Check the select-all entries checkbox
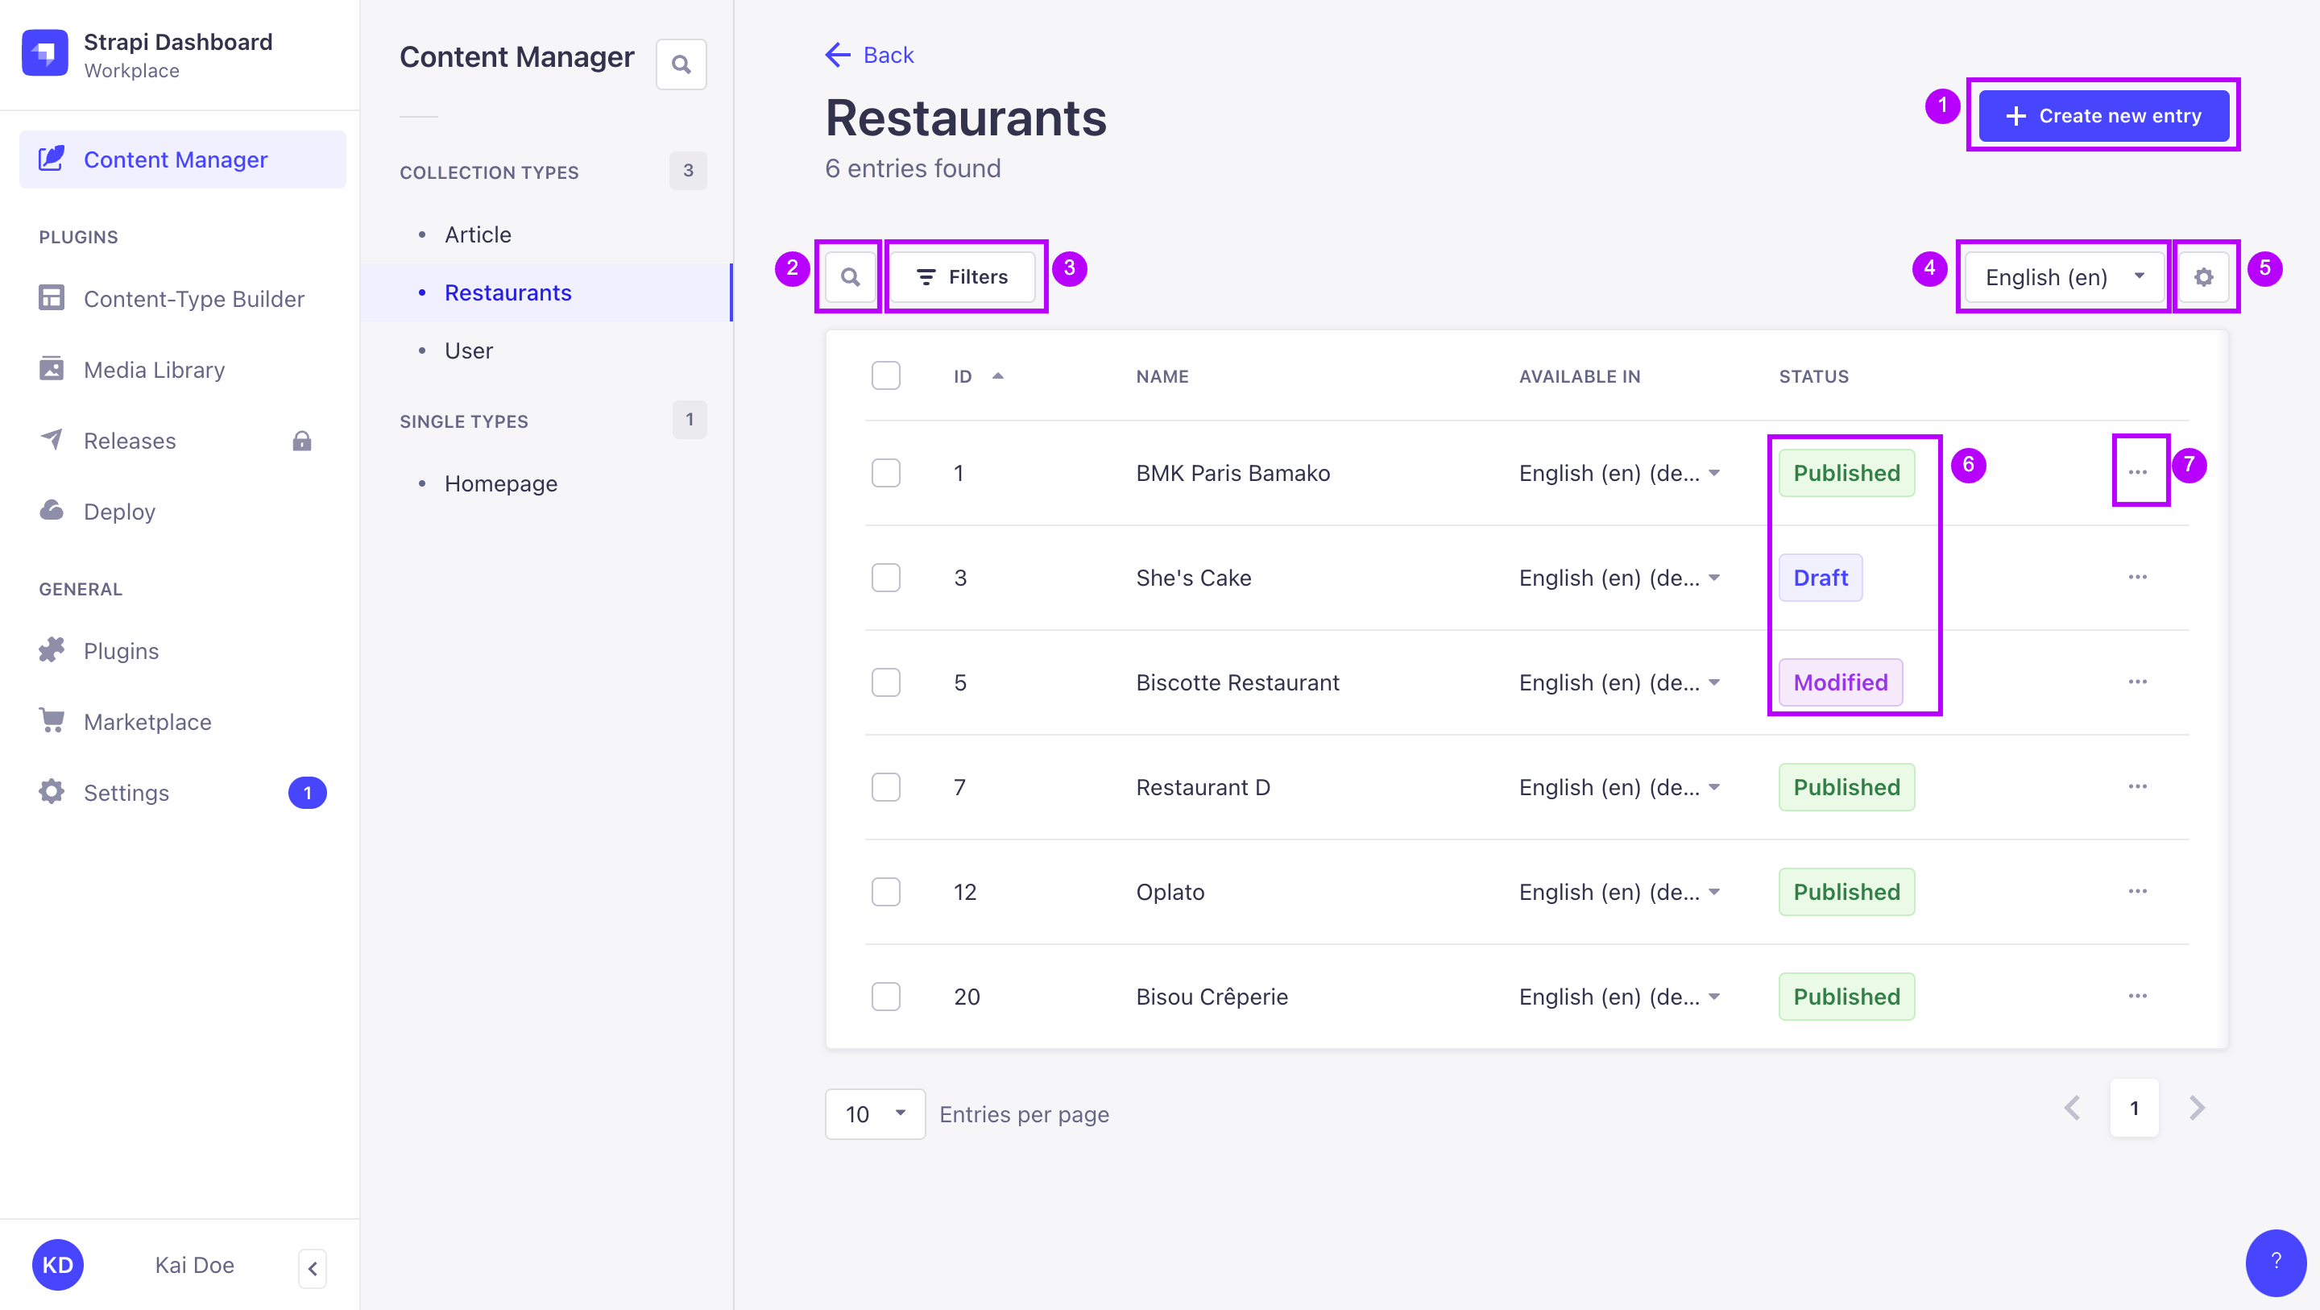The image size is (2320, 1310). click(x=886, y=375)
